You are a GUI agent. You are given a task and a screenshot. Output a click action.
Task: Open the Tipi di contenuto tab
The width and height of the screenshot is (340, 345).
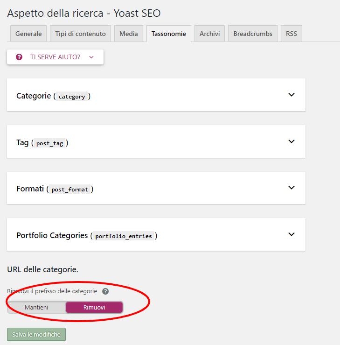80,34
